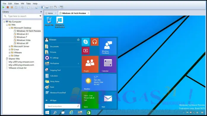The image size is (207, 116).
Task: Toggle the Library sidebar view icon
Action: (x=43, y=7)
